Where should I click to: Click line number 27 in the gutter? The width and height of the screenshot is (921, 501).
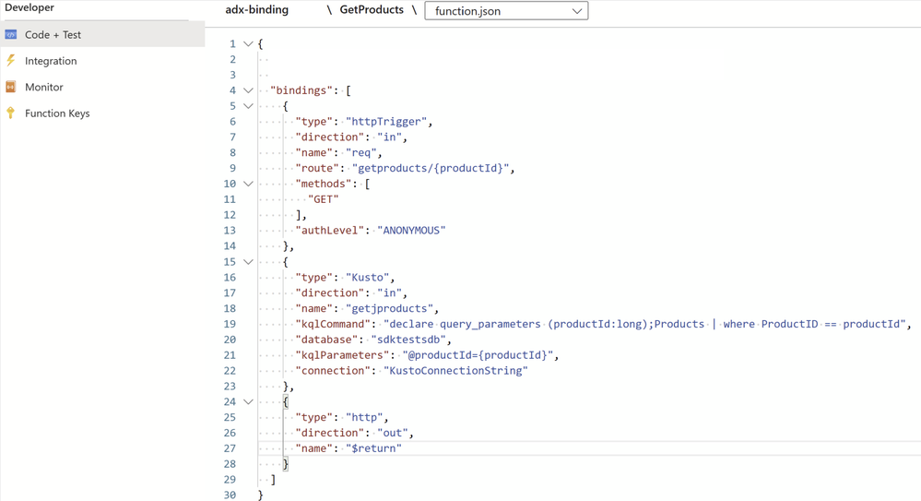tap(229, 448)
